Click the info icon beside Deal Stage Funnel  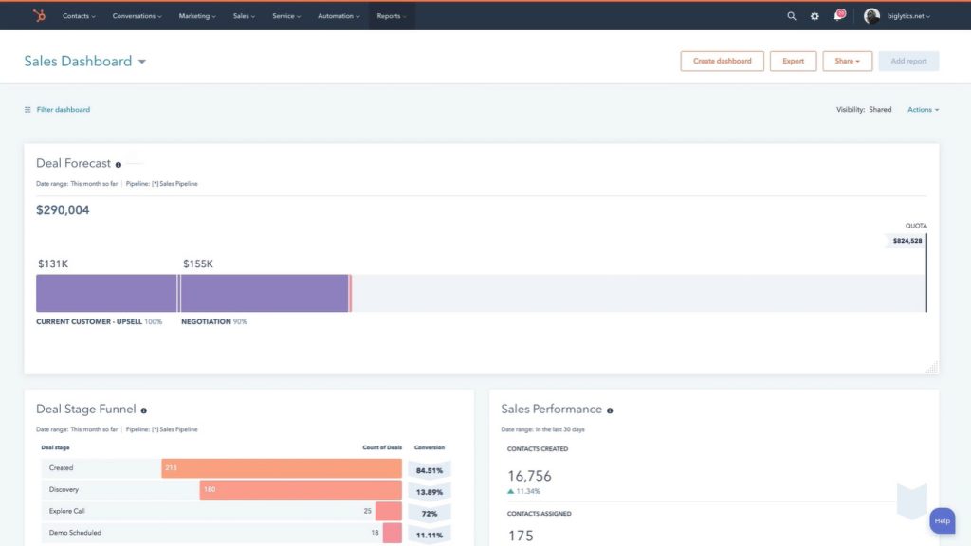click(143, 409)
